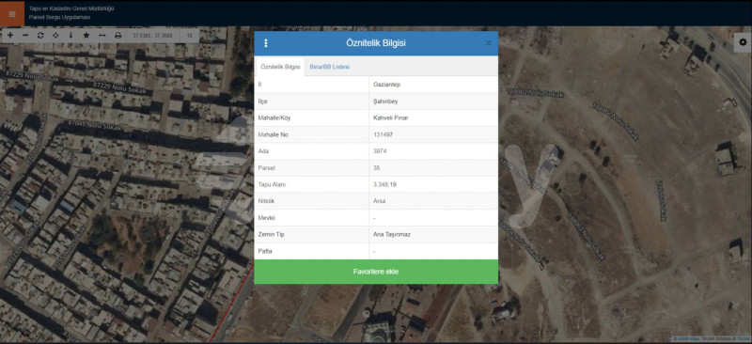Screen dimensions: 752x344
Task: Click the Ada value 3974 row
Action: [376, 151]
